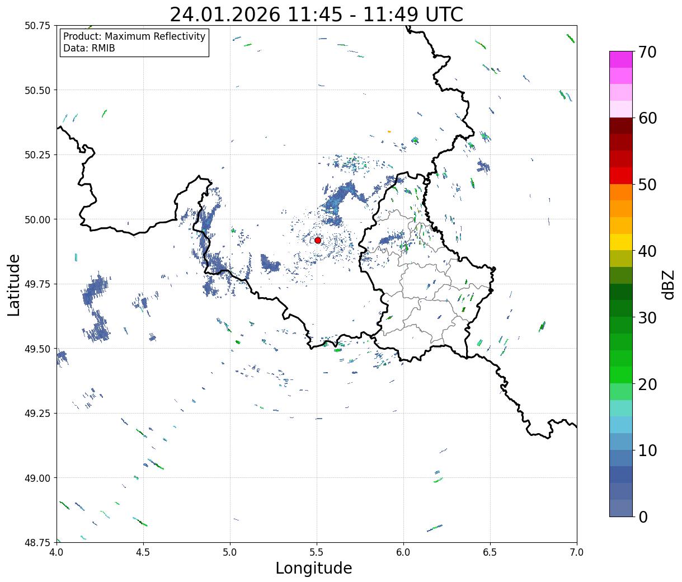Click the bright red 50 dBZ colorbar segment
The image size is (682, 582).
coord(621,176)
